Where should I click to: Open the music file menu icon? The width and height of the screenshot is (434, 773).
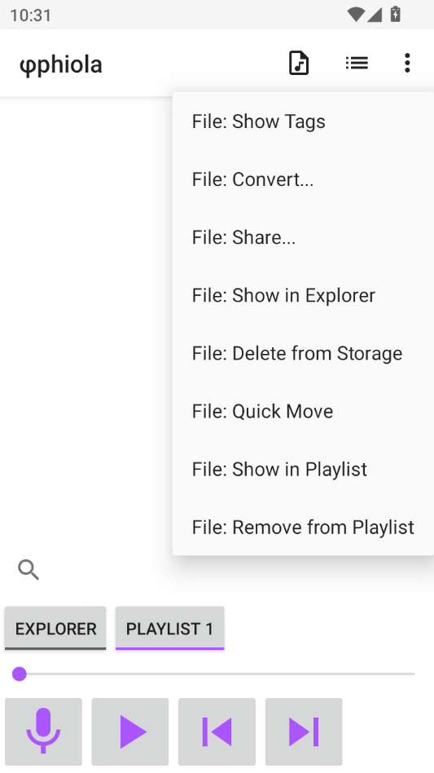(x=299, y=63)
